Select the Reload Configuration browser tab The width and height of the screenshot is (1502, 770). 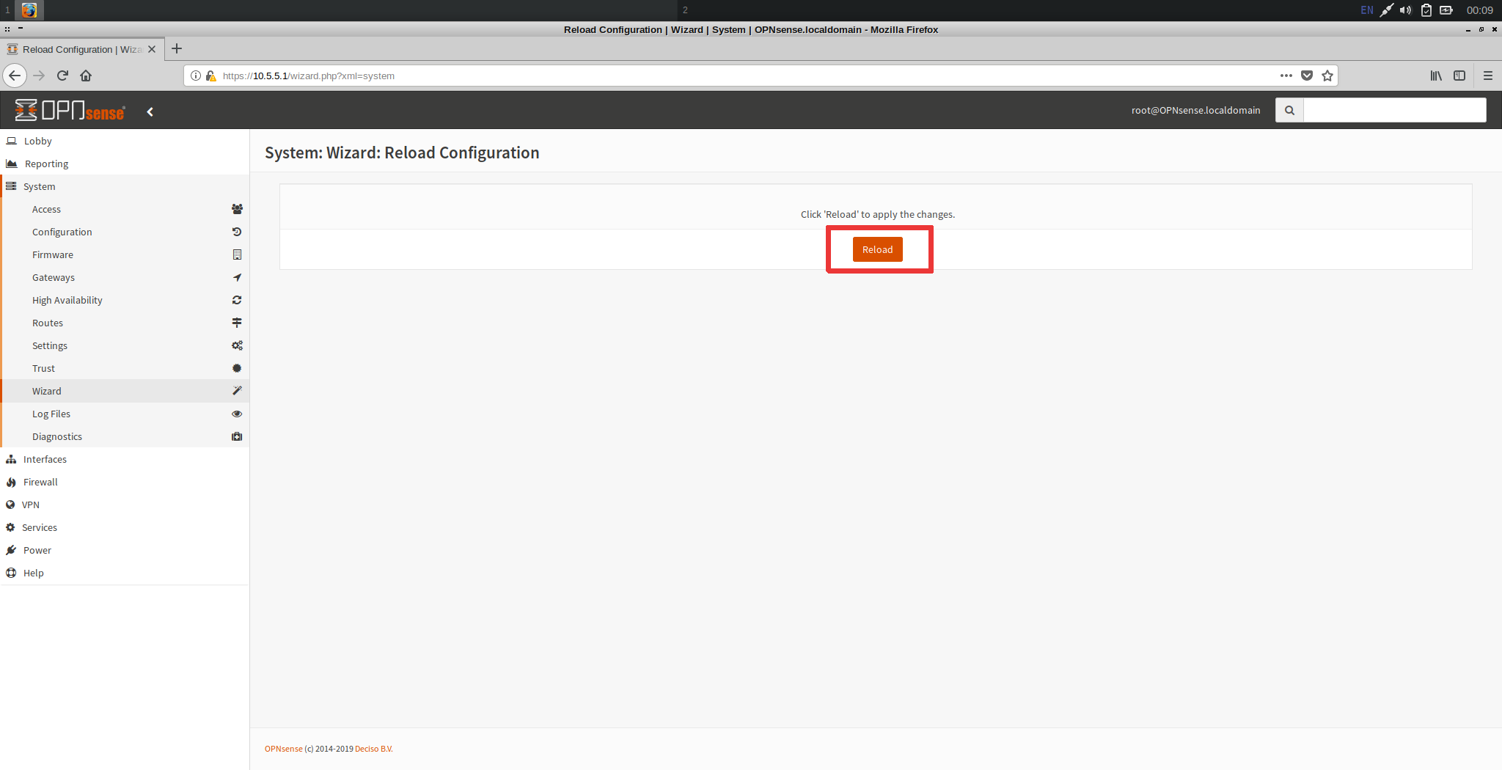click(82, 49)
